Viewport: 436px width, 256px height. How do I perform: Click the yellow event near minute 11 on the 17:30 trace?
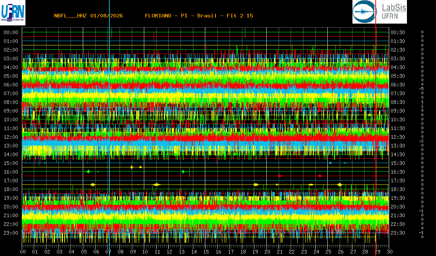157,184
